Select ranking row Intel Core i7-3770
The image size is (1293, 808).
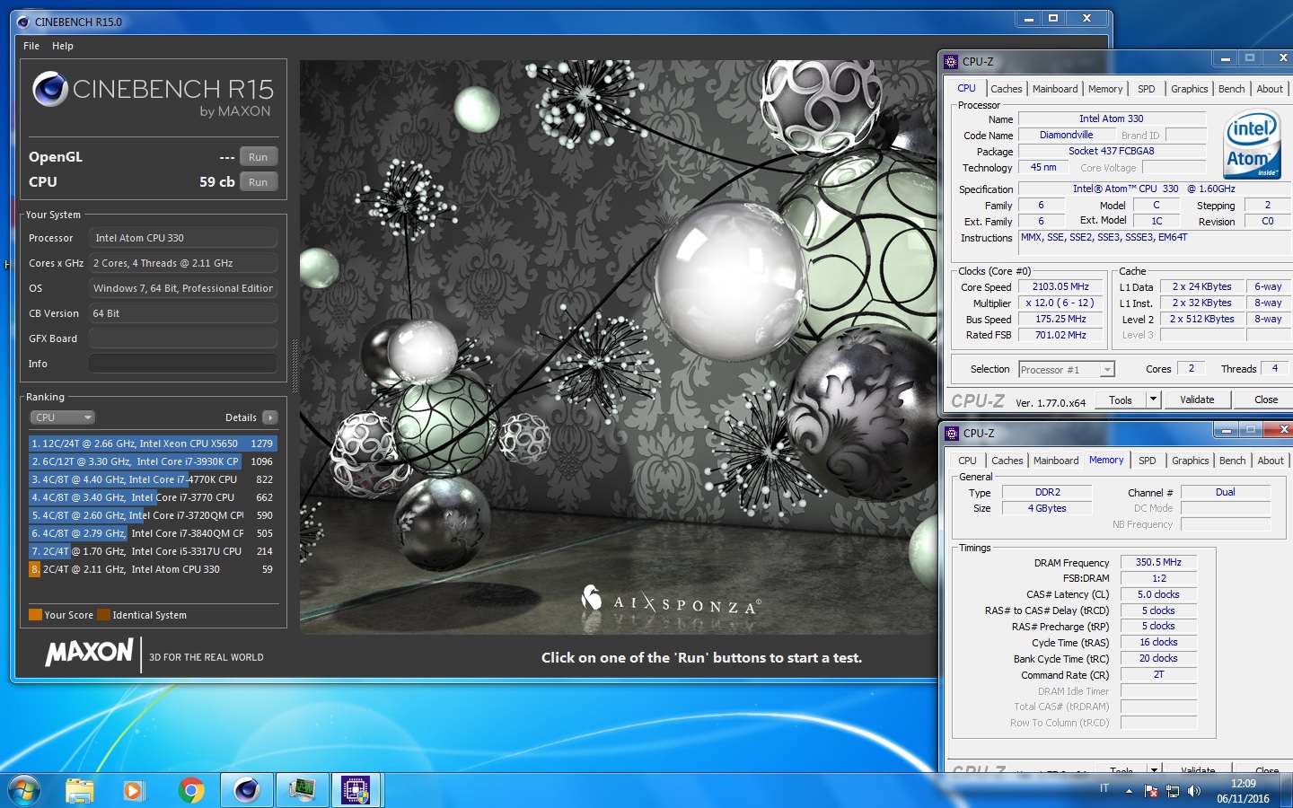(153, 497)
